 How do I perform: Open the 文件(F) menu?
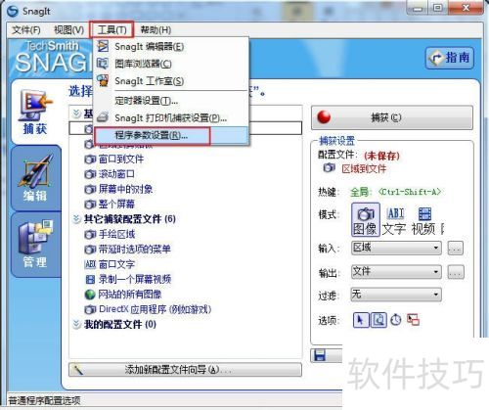point(26,30)
